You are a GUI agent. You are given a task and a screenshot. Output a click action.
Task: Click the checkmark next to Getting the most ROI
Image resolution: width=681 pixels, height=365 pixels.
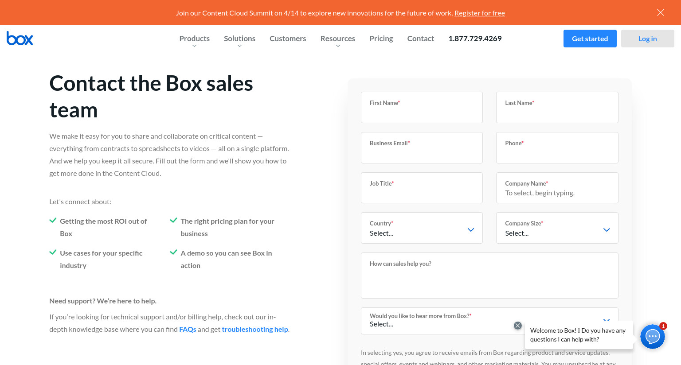53,220
